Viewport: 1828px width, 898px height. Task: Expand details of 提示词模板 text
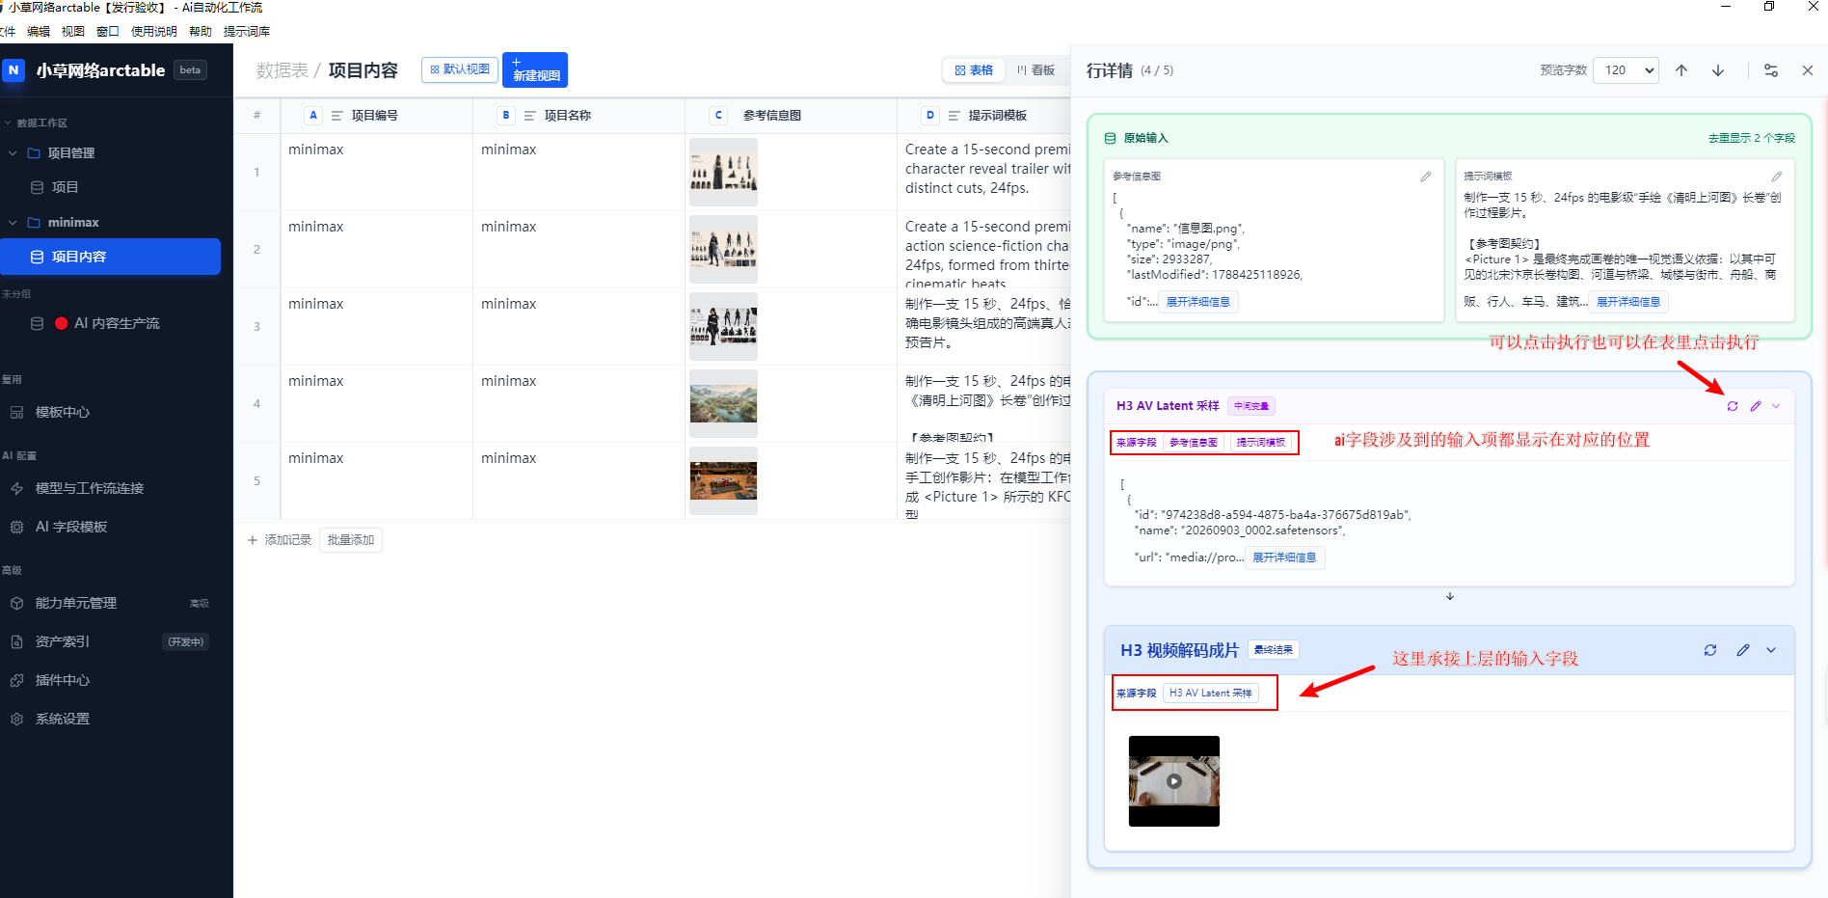[1628, 302]
